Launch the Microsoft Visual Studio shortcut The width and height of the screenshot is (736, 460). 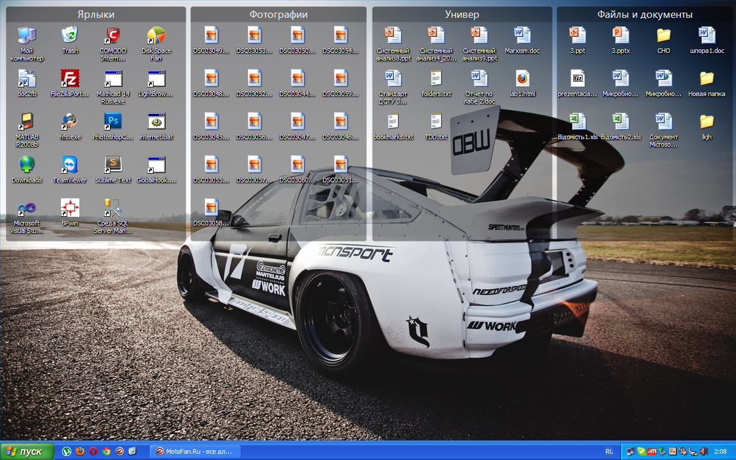pyautogui.click(x=27, y=208)
